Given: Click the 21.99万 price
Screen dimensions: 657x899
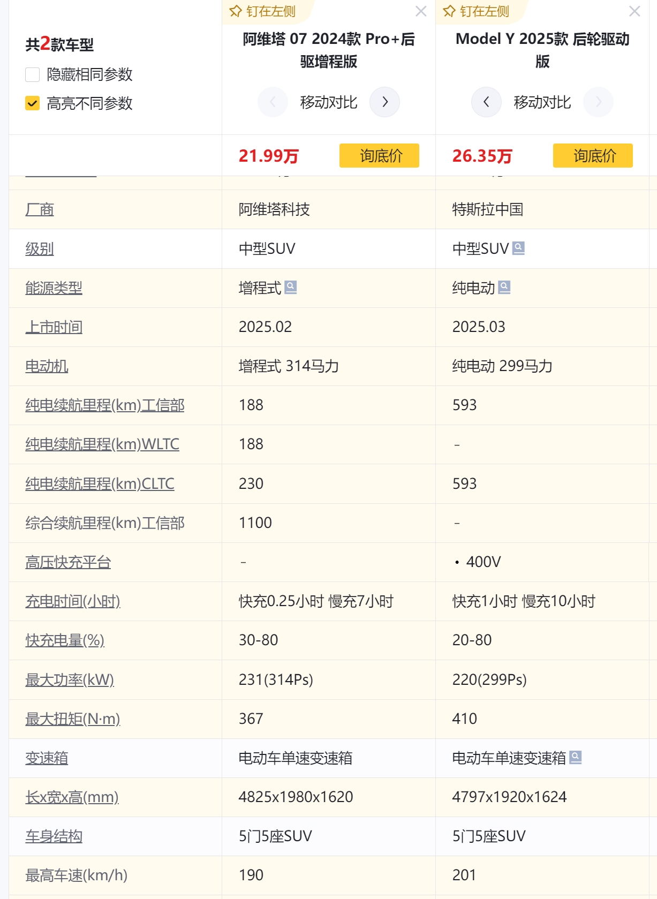Looking at the screenshot, I should (269, 156).
